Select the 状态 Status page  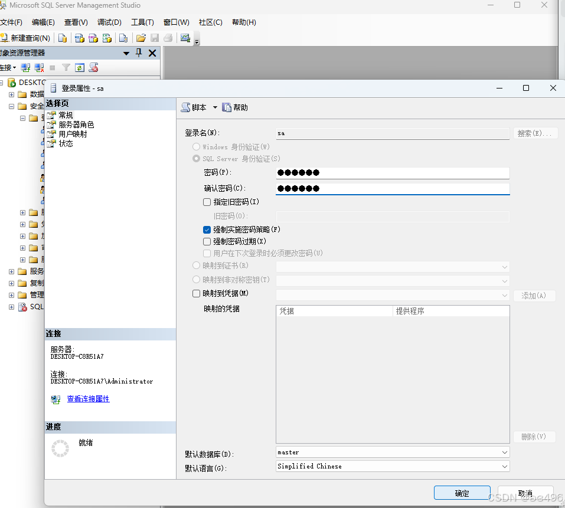[x=66, y=143]
